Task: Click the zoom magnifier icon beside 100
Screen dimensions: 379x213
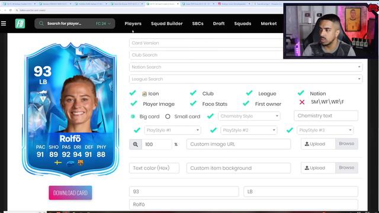Action: (136, 144)
